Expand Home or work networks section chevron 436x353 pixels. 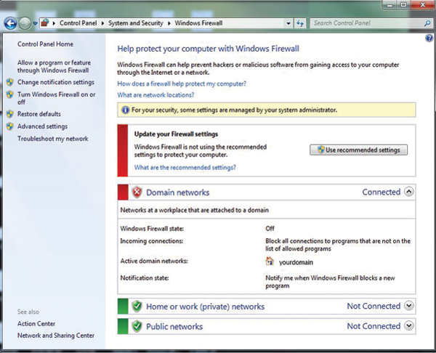408,306
